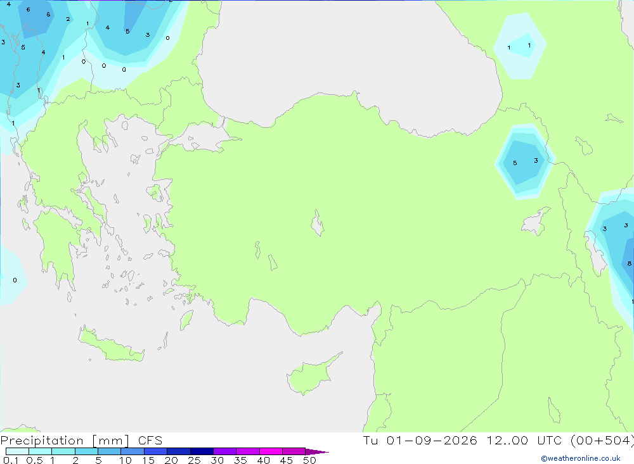
Task: Click the above-50 mm arrow tip of legend
Action: [317, 451]
